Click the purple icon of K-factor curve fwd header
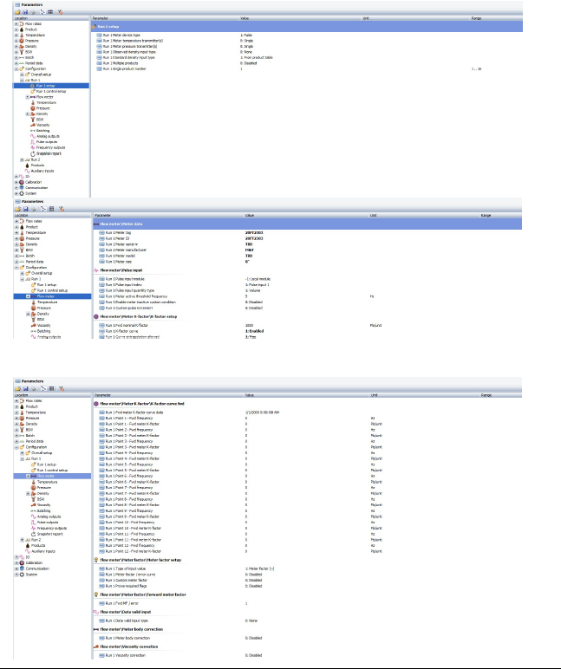The height and width of the screenshot is (669, 561). pos(96,404)
